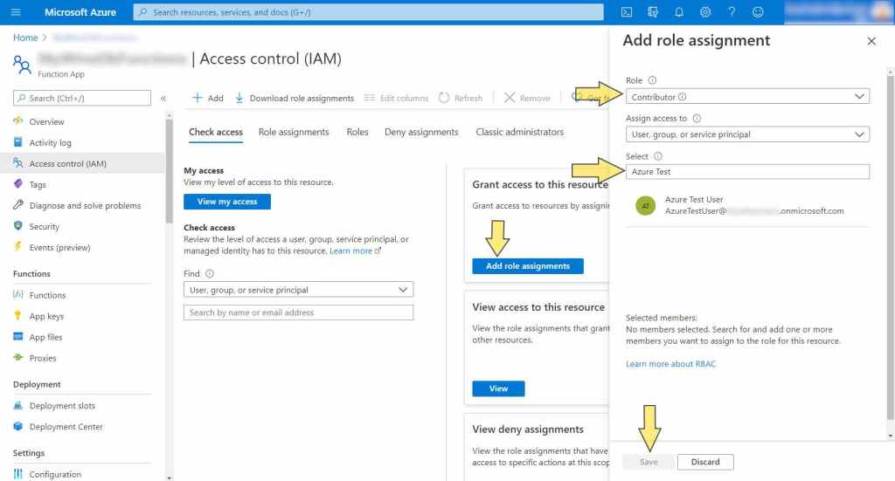Click the Events lightning bolt icon
The width and height of the screenshot is (895, 481).
(18, 247)
